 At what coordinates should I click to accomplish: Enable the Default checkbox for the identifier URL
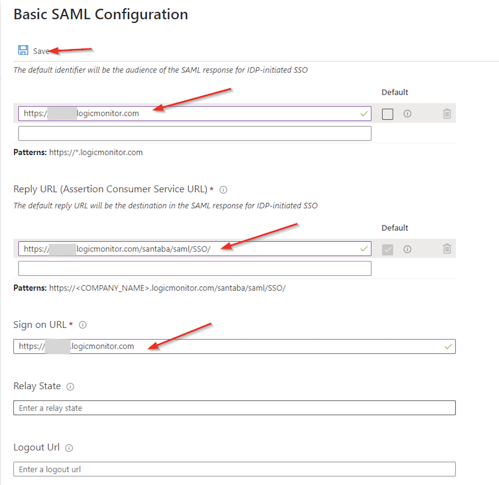coord(387,114)
